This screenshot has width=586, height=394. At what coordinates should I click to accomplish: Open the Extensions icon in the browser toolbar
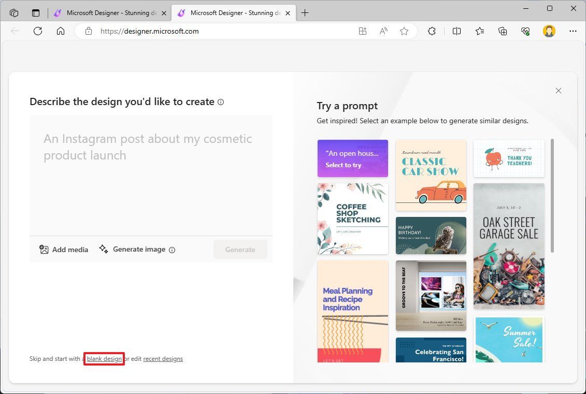pos(432,31)
